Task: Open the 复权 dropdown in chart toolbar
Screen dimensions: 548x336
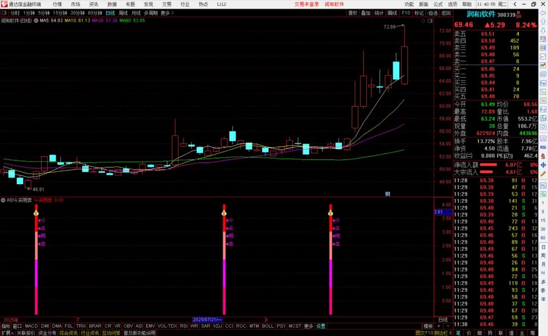Action: pos(353,13)
